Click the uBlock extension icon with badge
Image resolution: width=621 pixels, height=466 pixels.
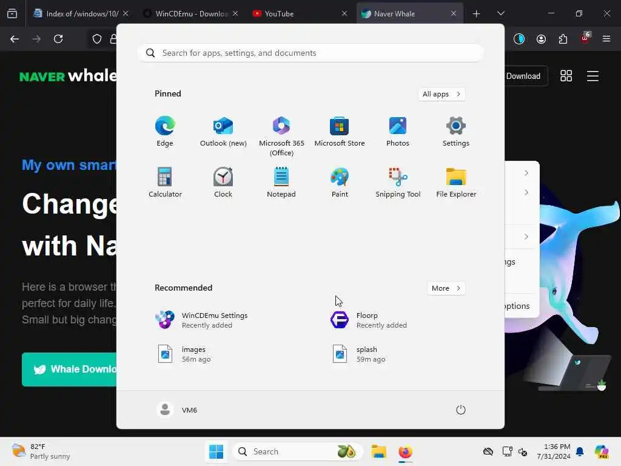pos(585,38)
